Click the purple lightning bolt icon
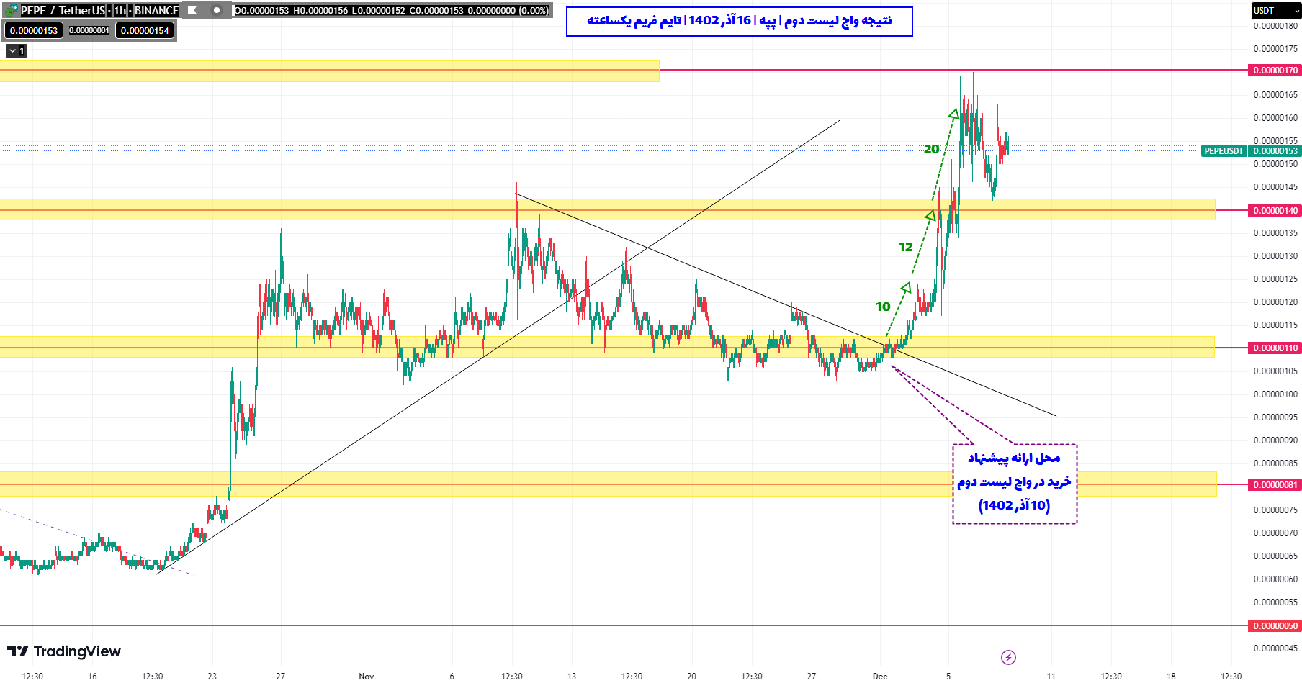 click(x=1008, y=657)
